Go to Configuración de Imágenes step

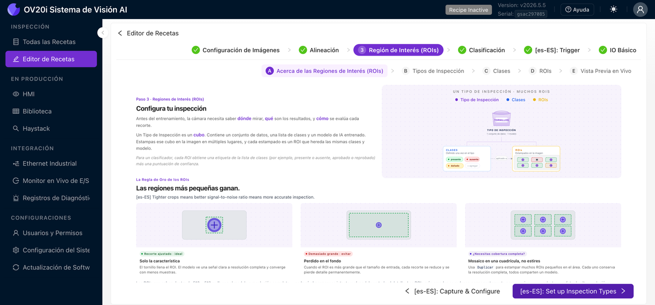[236, 50]
